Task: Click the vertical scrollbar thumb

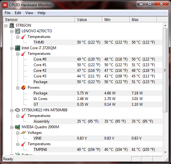Action: 165,70
